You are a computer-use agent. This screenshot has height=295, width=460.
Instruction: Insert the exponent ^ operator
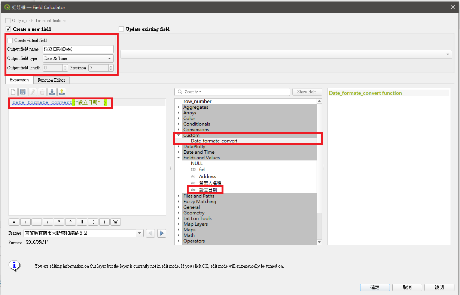[70, 222]
